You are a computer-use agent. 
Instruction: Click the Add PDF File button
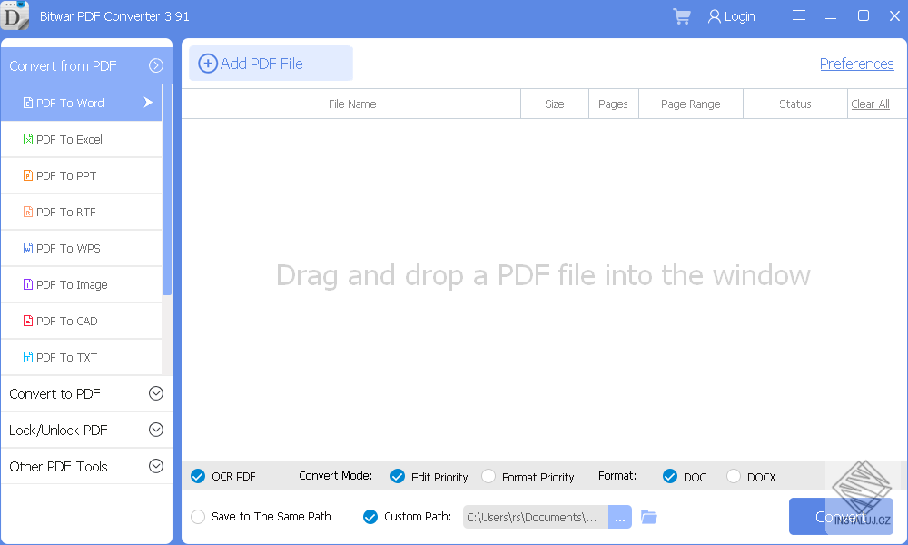click(x=271, y=64)
